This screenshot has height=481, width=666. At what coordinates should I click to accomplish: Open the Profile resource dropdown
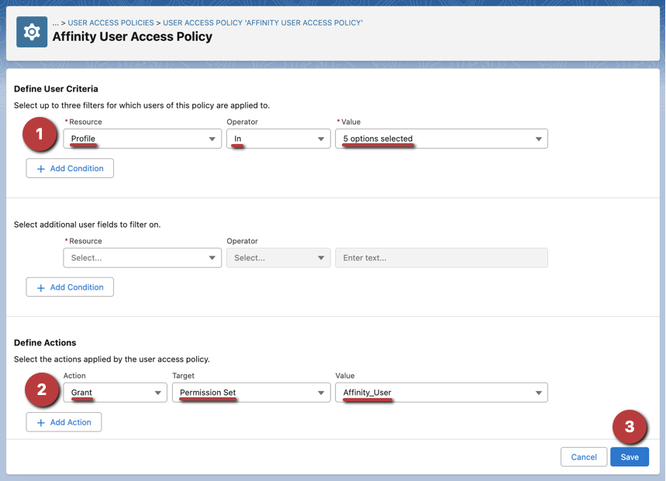(143, 139)
